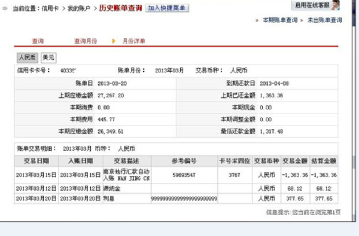The height and width of the screenshot is (236, 359).
Task: Click the 历史账单查询 page title
Action: [121, 8]
